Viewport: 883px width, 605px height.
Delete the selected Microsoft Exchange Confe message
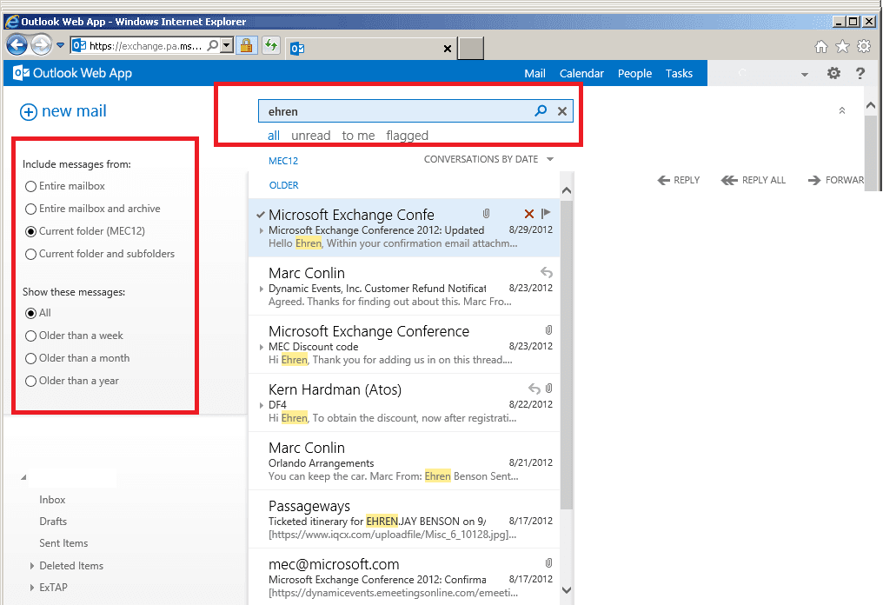[x=528, y=214]
